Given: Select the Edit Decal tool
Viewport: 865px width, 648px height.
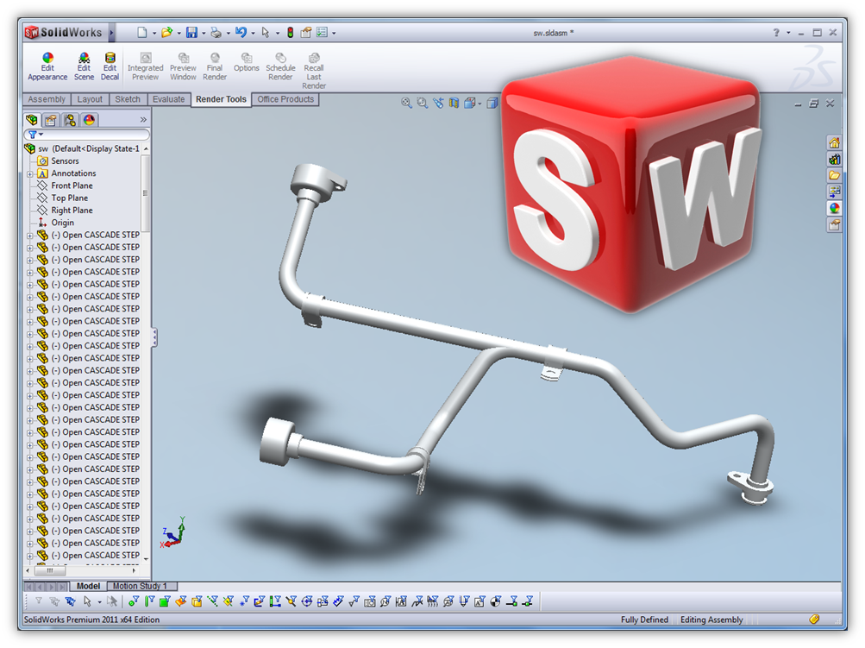Looking at the screenshot, I should coord(110,66).
